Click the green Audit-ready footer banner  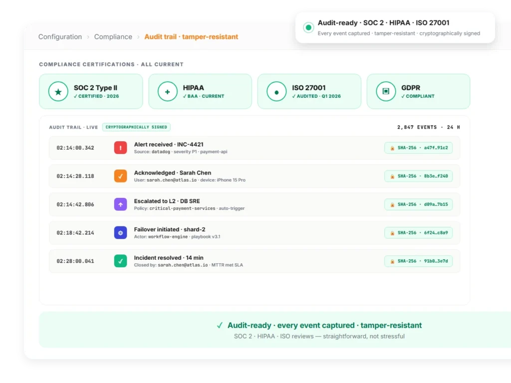click(275, 330)
